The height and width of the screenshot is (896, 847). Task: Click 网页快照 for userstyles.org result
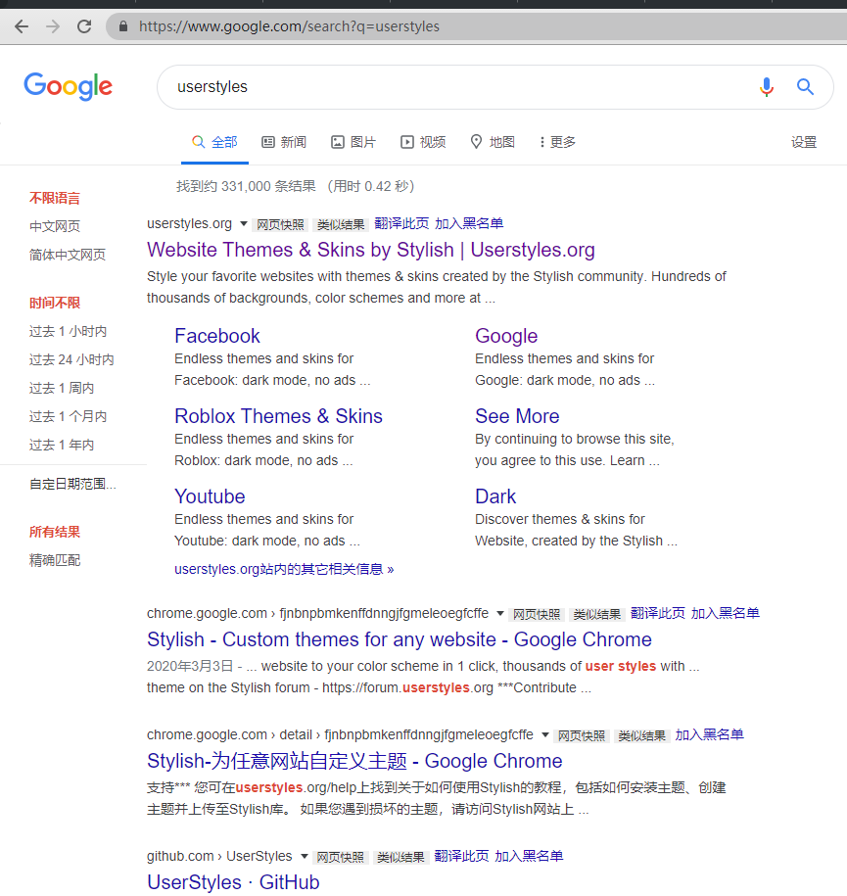(280, 224)
